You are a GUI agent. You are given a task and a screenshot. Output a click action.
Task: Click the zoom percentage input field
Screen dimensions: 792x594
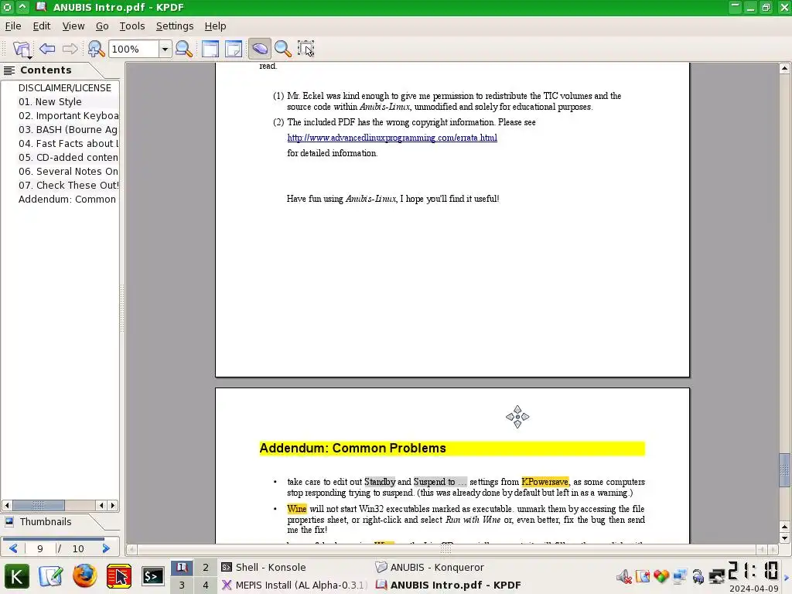click(134, 49)
